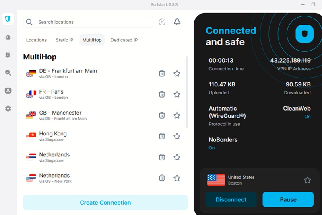Click the search magnifier icon in search box
The image size is (322, 215).
click(x=29, y=22)
